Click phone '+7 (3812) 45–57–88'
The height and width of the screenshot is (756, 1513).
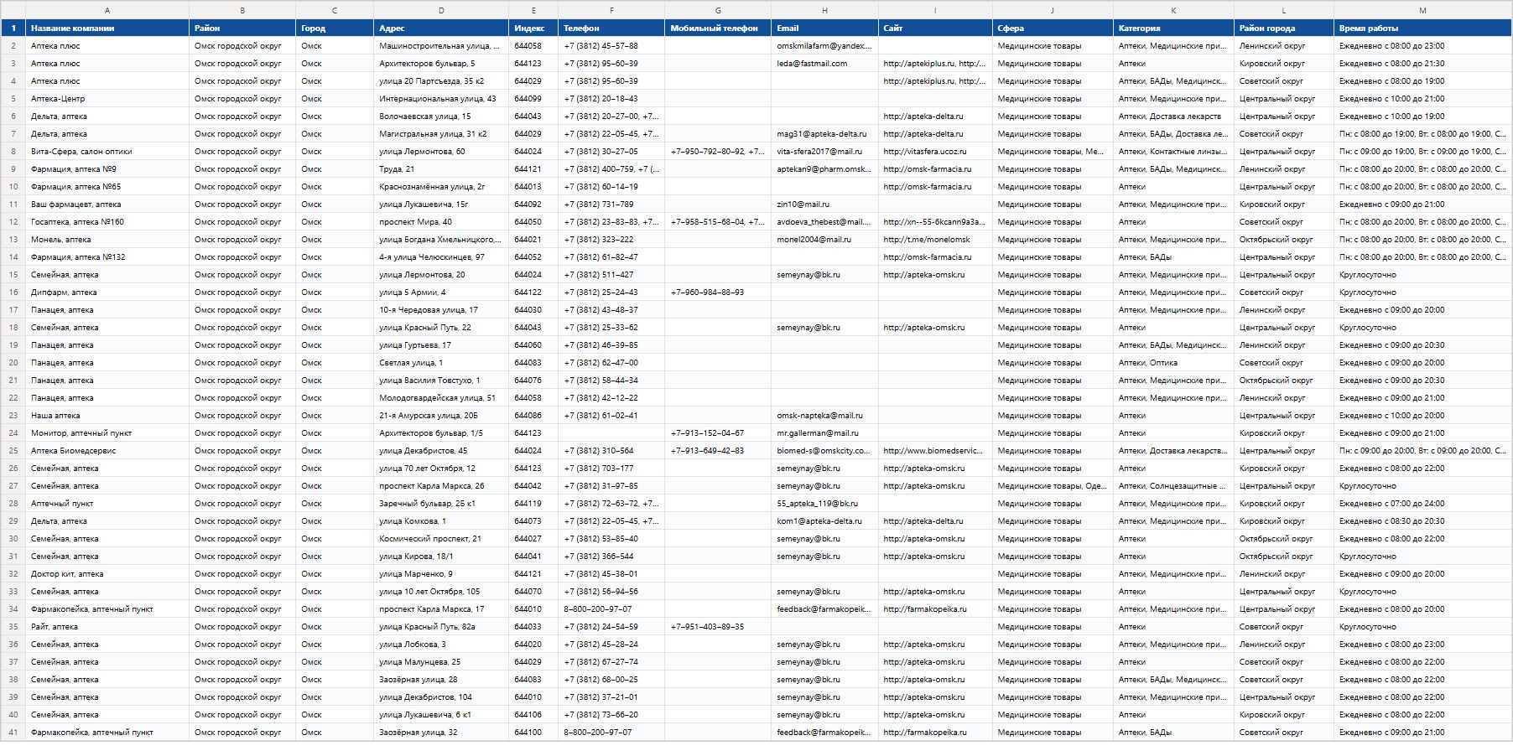point(611,46)
